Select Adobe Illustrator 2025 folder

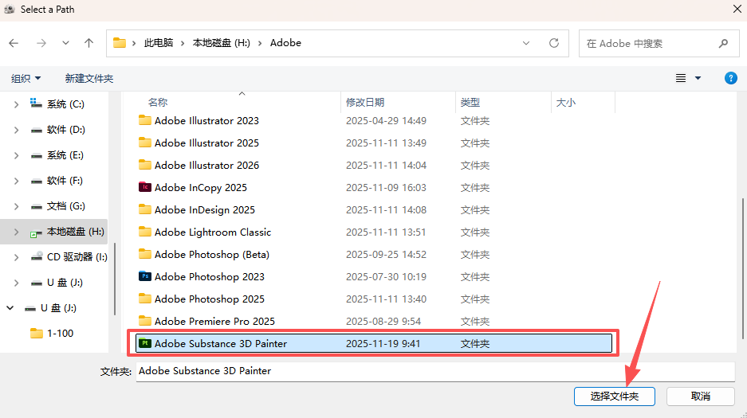tap(206, 143)
